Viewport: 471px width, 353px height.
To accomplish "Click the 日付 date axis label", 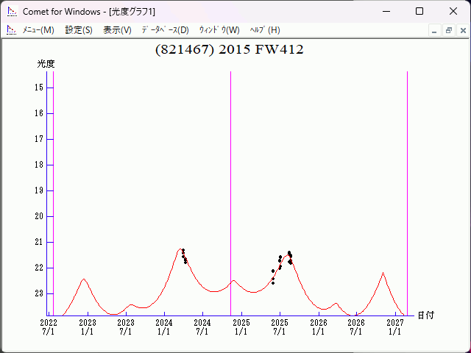I will (x=425, y=315).
